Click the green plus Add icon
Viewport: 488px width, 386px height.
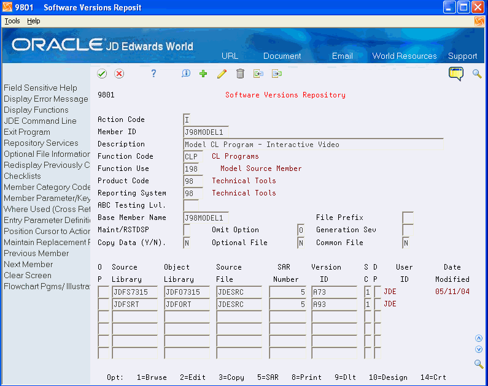coord(203,74)
